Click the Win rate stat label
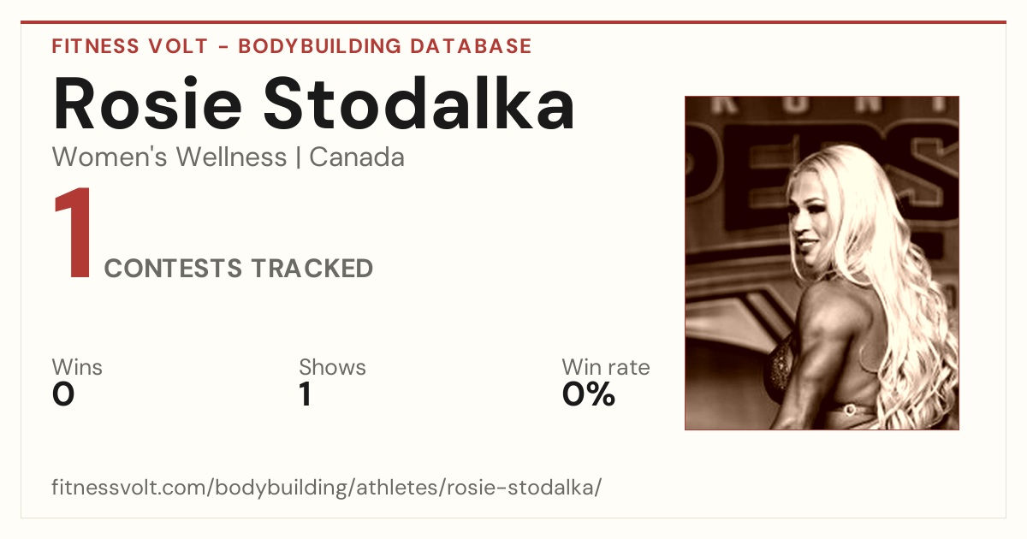Viewport: 1027px width, 539px height. coord(606,367)
